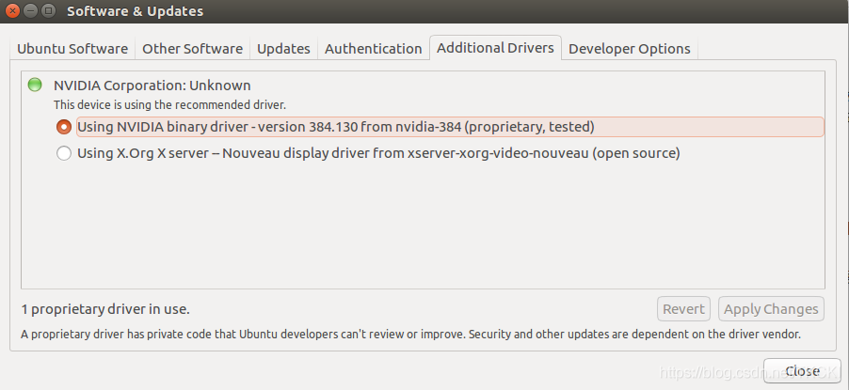Click the proprietary driver private code notice
The height and width of the screenshot is (390, 849).
410,334
